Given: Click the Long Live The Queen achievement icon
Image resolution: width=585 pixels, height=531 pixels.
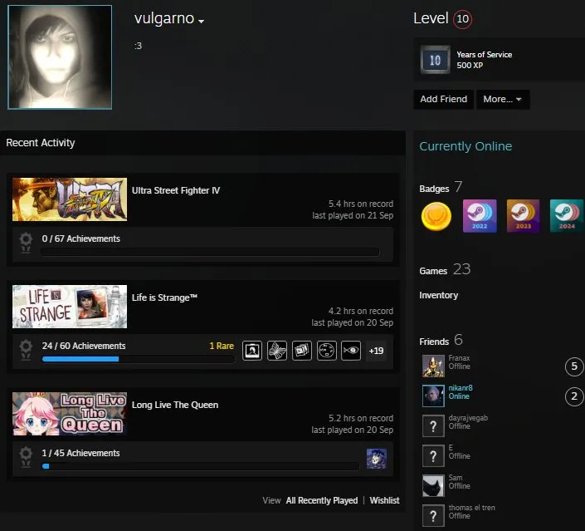Looking at the screenshot, I should coord(377,459).
